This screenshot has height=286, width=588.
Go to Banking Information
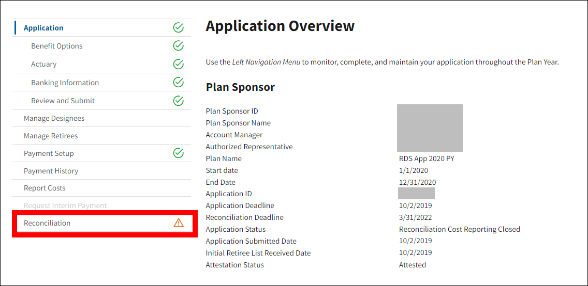(65, 83)
